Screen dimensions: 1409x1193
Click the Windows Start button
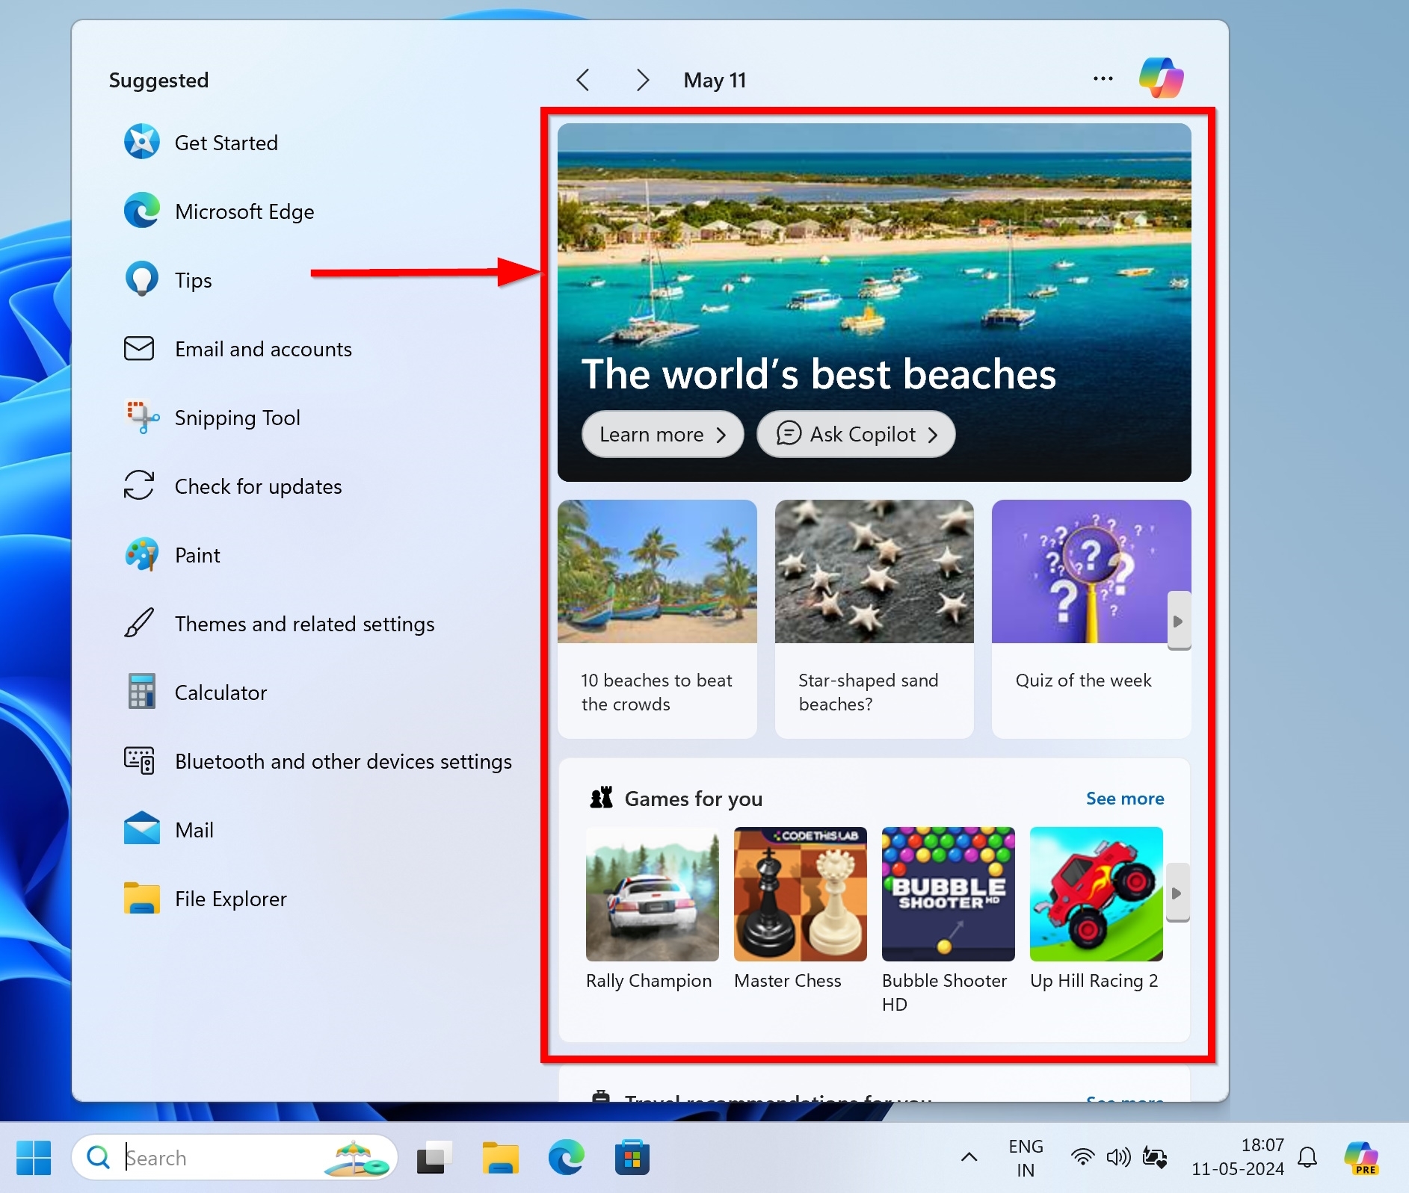(34, 1157)
